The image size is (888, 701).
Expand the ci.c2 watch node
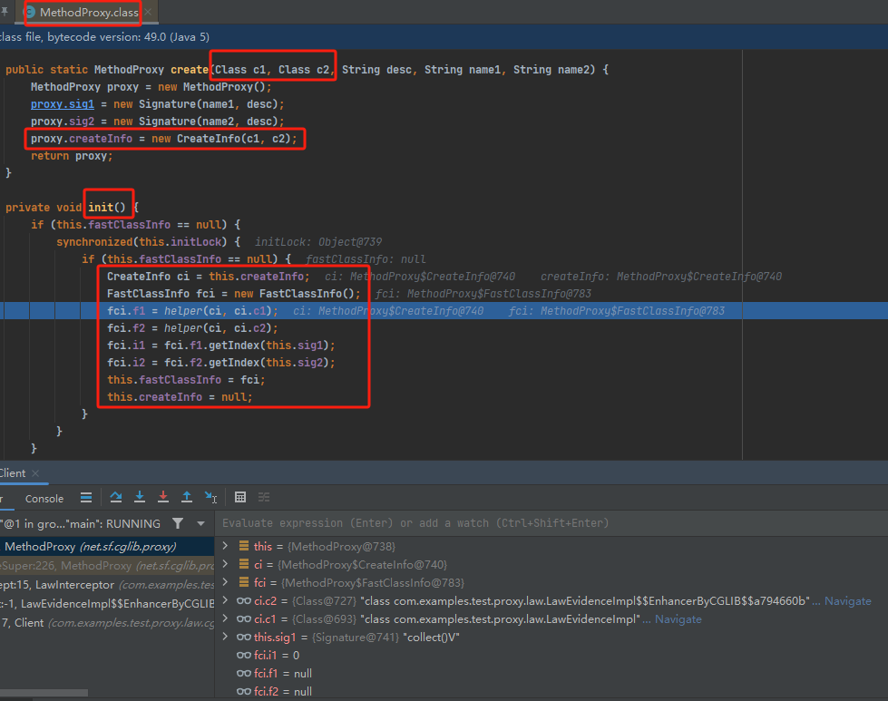click(225, 600)
